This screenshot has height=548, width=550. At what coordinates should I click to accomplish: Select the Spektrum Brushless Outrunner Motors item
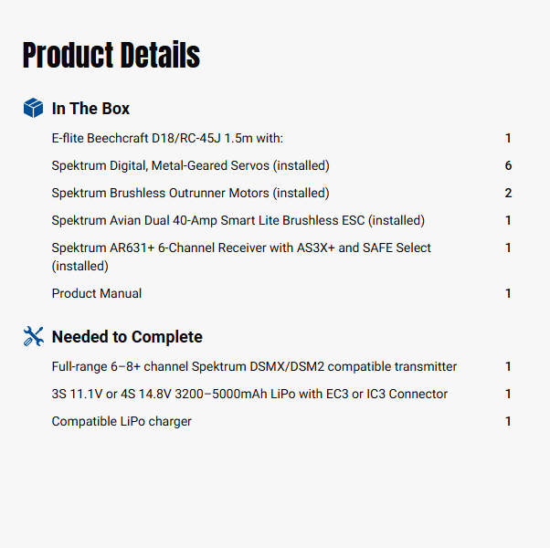pyautogui.click(x=190, y=193)
